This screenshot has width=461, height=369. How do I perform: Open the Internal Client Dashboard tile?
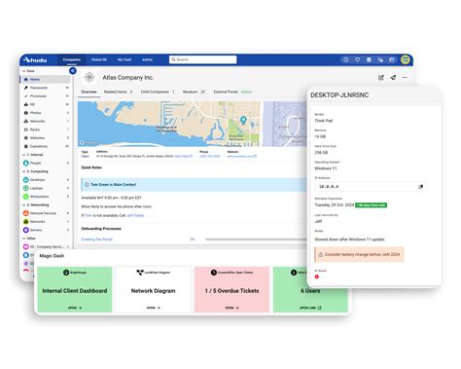point(75,289)
